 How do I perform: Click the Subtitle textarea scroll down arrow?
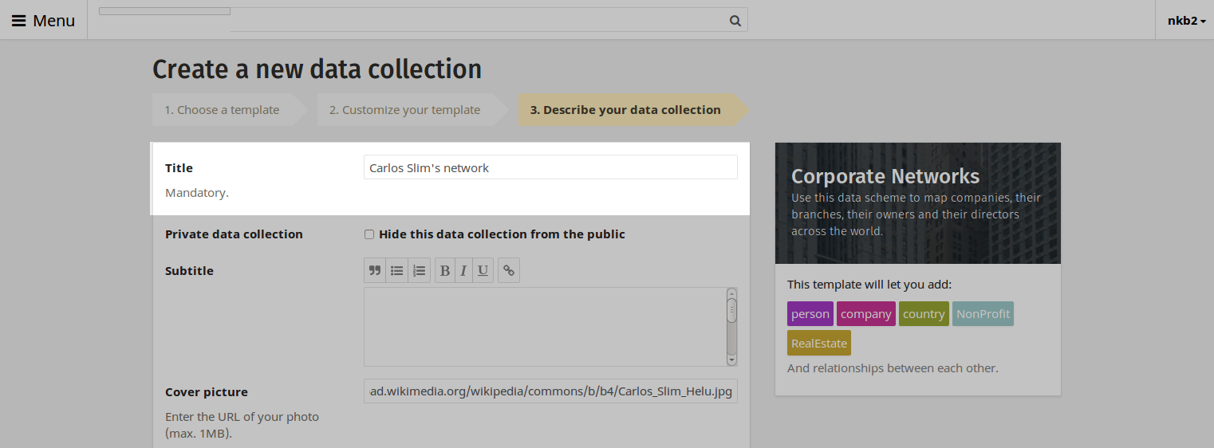point(731,360)
